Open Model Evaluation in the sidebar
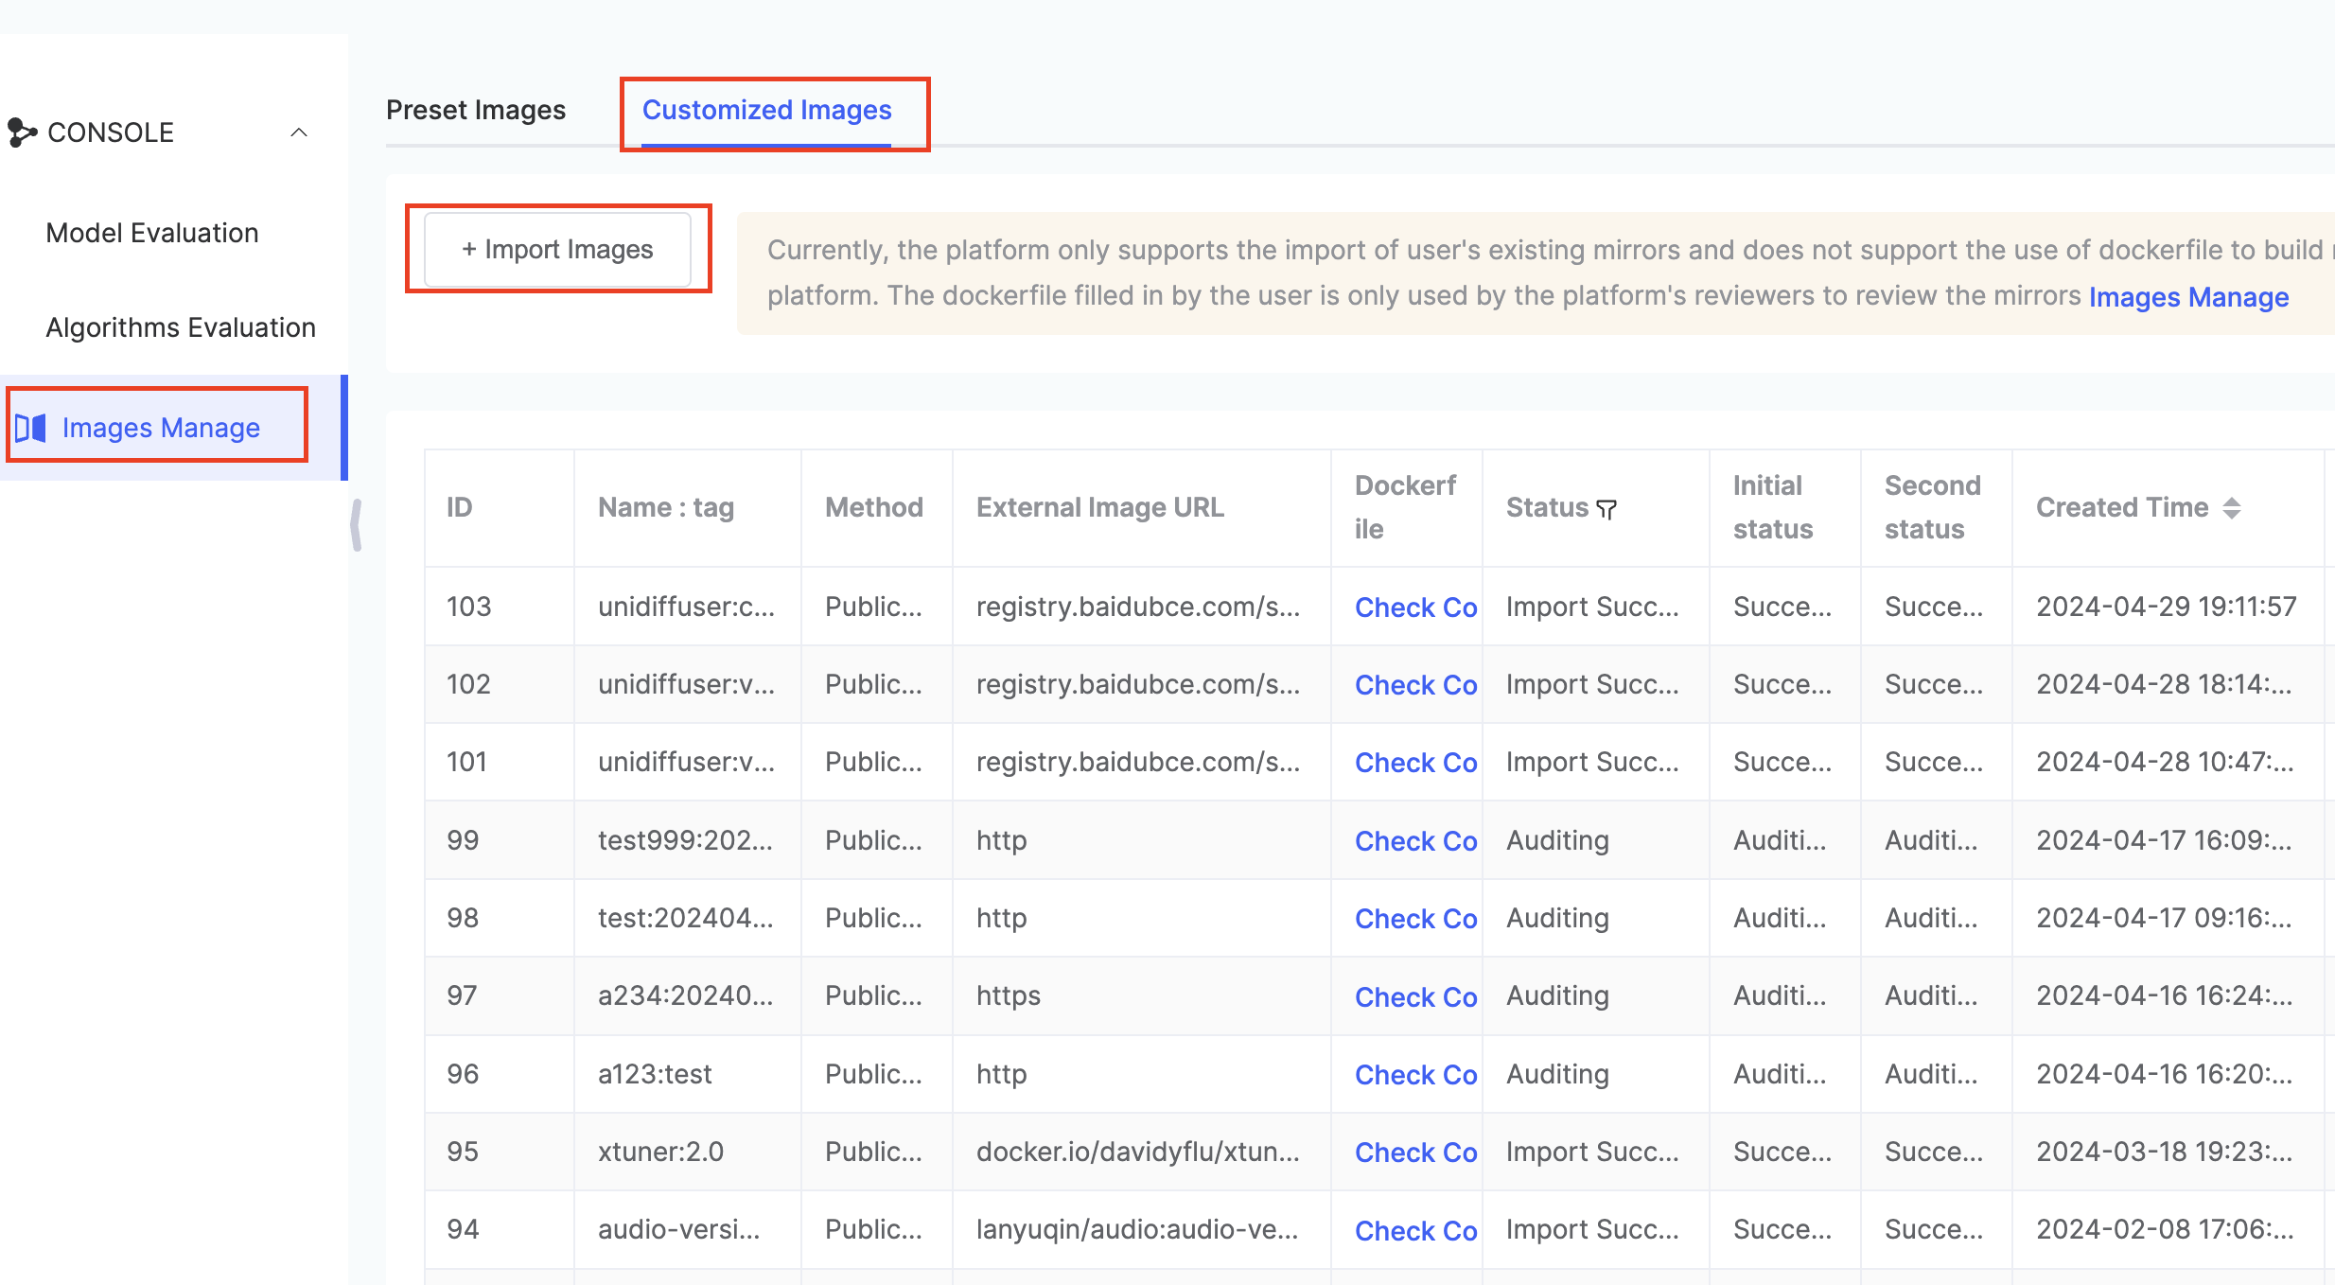Image resolution: width=2335 pixels, height=1285 pixels. click(x=152, y=233)
